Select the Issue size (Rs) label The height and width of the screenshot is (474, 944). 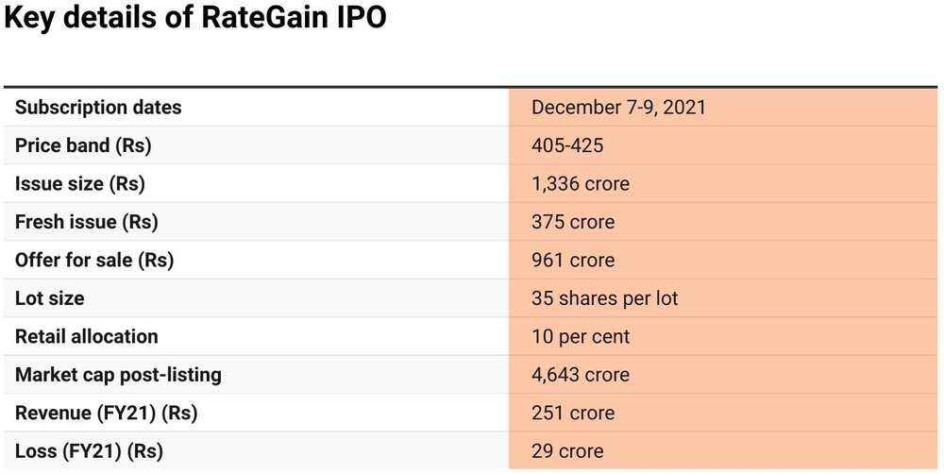[x=80, y=184]
